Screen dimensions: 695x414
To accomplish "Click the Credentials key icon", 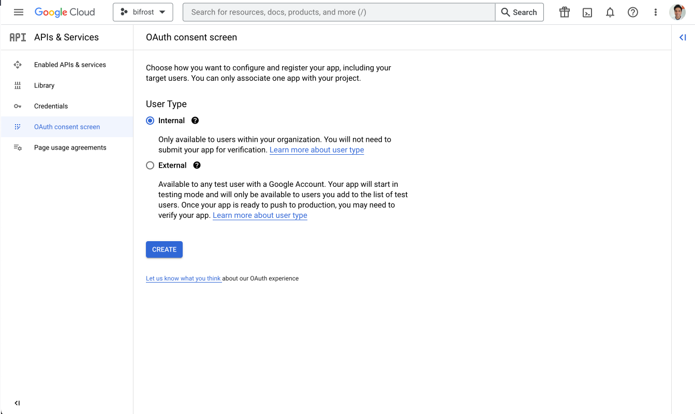I will (x=18, y=106).
